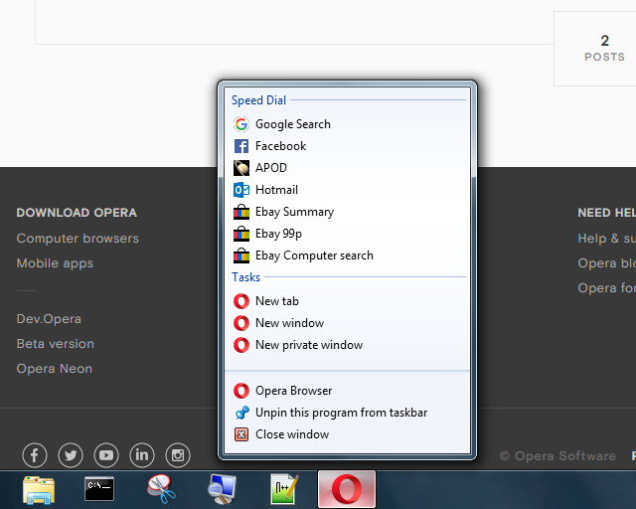Click the shopping bag icon beside Ebay 99p
Screen dimensions: 636x509
pyautogui.click(x=241, y=234)
